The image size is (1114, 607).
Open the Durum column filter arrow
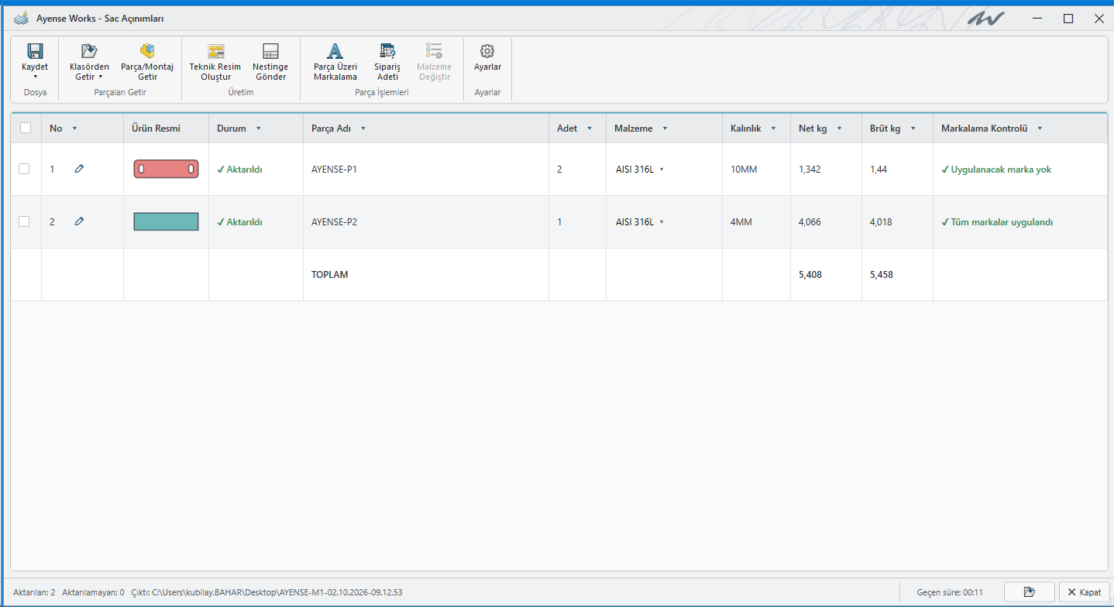258,129
